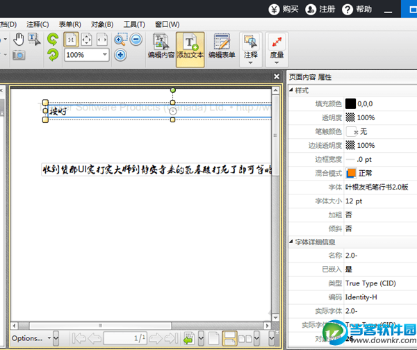
Task: Toggle the 倾斜 italic value 否
Action: tap(349, 228)
